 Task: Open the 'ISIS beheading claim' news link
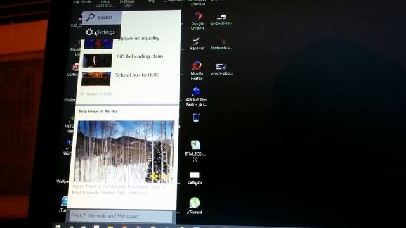[140, 56]
